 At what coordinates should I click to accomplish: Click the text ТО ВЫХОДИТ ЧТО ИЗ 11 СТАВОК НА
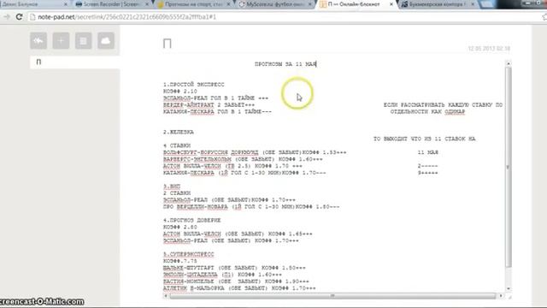pos(424,139)
